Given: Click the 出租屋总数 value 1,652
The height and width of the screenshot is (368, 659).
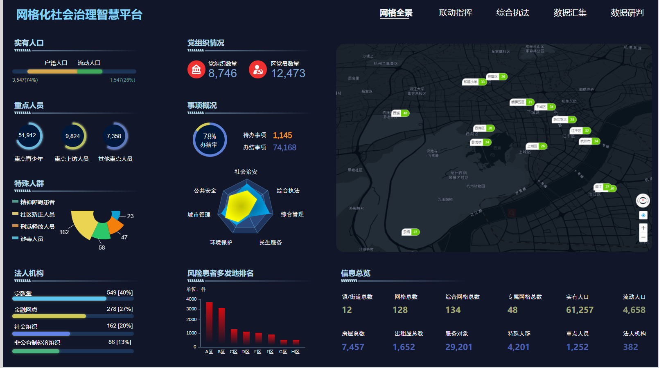Looking at the screenshot, I should pyautogui.click(x=404, y=347).
